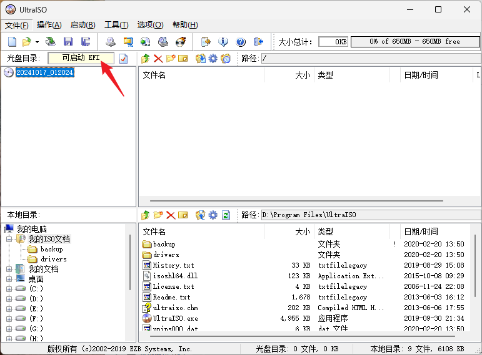This screenshot has width=482, height=355.
Task: Expand the 我的文档 tree node
Action: pos(9,269)
